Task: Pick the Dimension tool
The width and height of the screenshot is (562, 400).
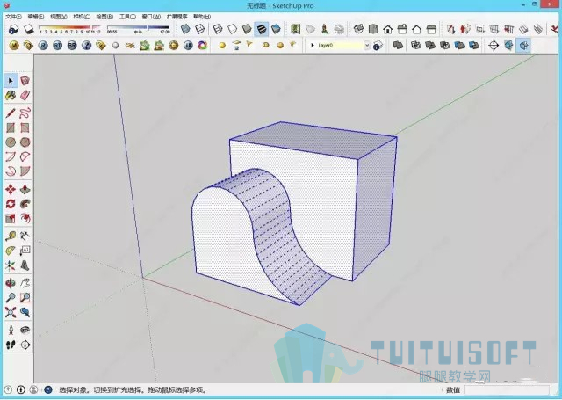Action: pos(25,236)
